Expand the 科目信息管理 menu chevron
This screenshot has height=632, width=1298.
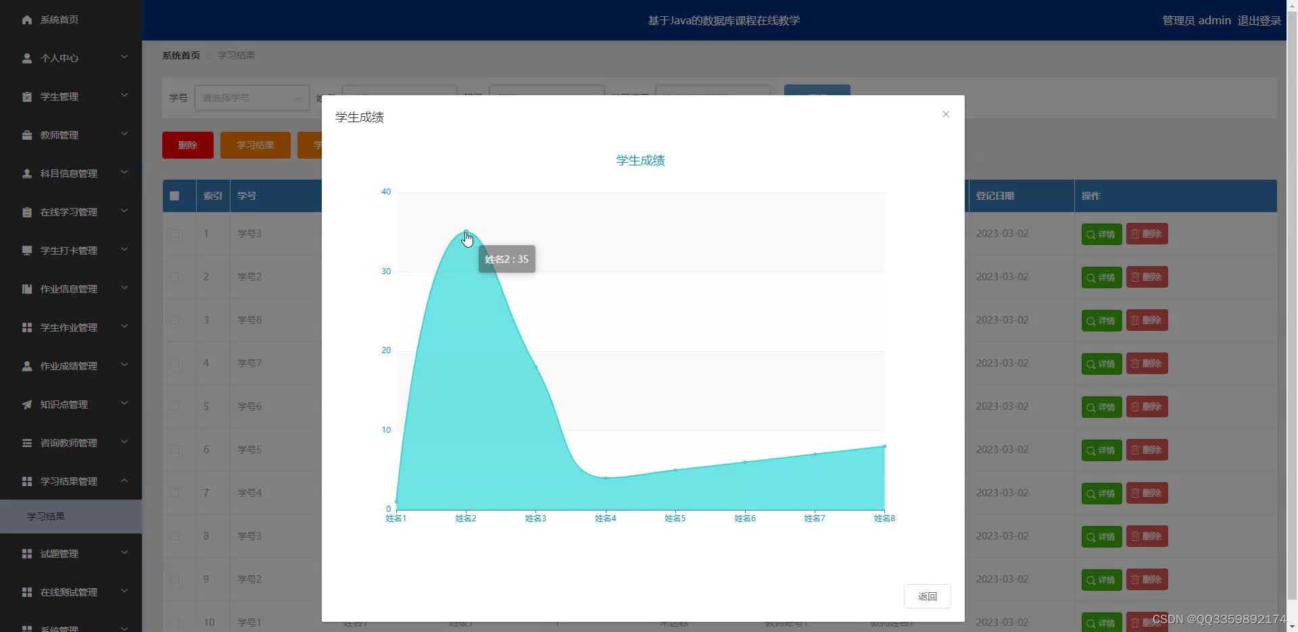click(124, 173)
